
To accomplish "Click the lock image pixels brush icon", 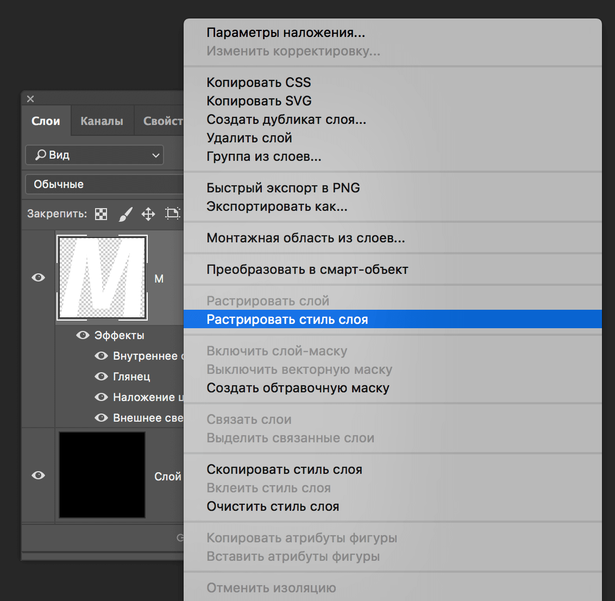I will point(125,214).
